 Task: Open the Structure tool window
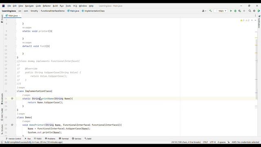coord(2,129)
